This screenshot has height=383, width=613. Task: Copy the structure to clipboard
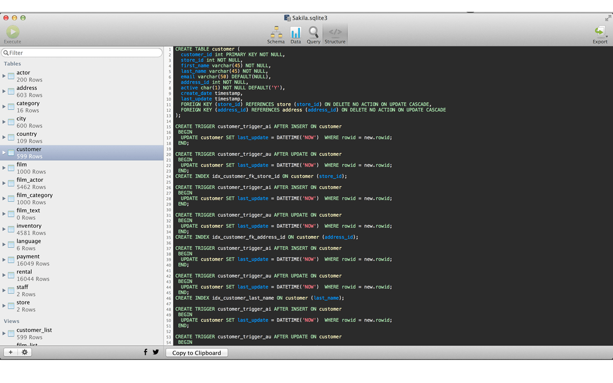[197, 353]
